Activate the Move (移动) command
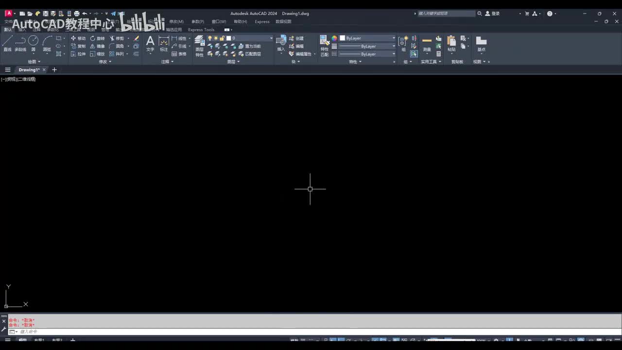622x350 pixels. tap(78, 38)
